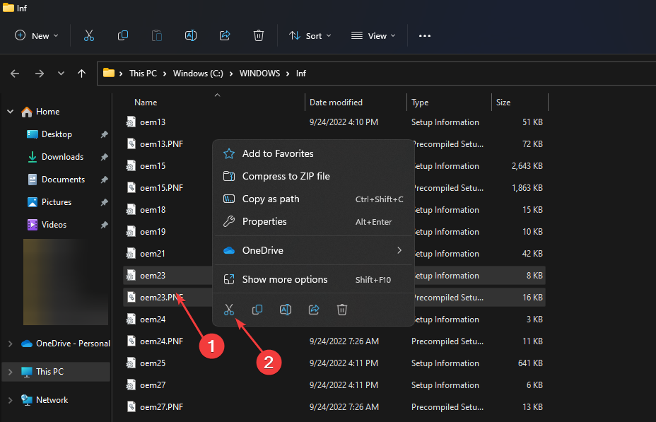Screen dimensions: 656x422
Task: Click the toolbar Cut scissors icon
Action: pyautogui.click(x=89, y=35)
